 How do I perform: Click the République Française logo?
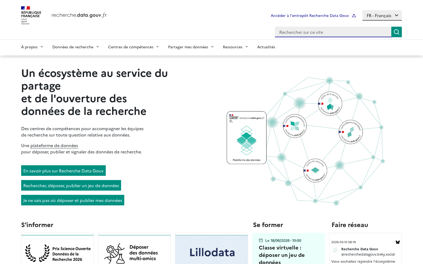[x=31, y=15]
